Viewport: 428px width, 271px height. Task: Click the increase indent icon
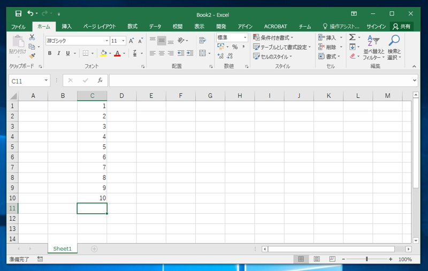[190, 53]
